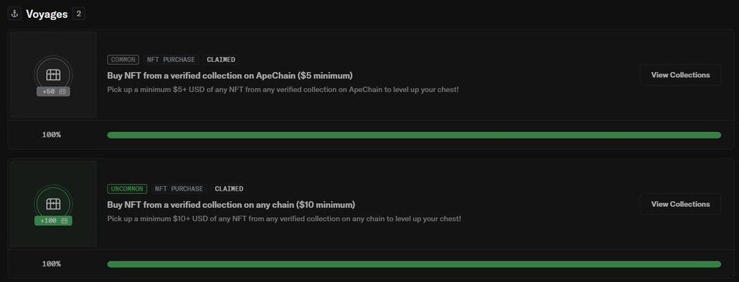This screenshot has height=282, width=739.
Task: Click the 100% label on first voyage
Action: click(x=52, y=135)
